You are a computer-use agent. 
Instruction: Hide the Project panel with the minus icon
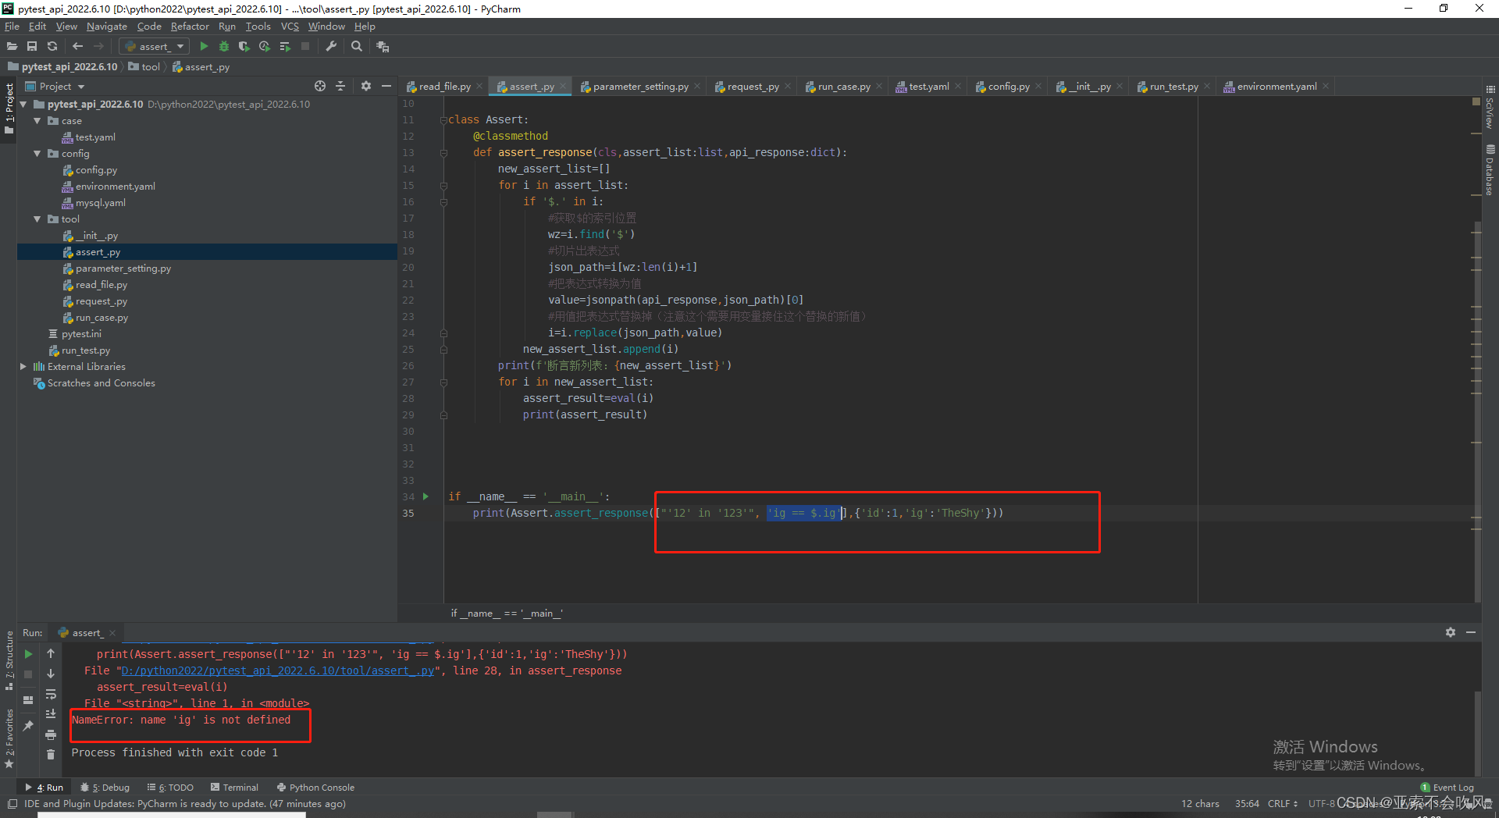click(x=386, y=86)
